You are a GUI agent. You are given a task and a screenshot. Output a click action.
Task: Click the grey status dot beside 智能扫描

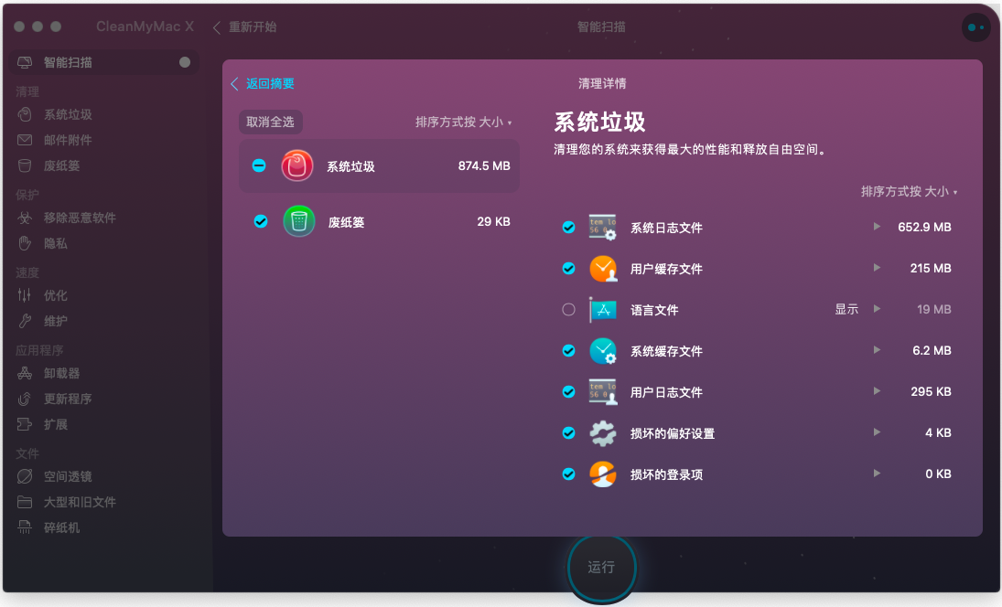point(185,62)
